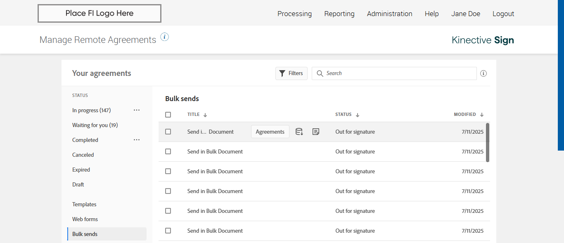
Task: Check the first Bulk Document row checkbox
Action: click(x=168, y=132)
